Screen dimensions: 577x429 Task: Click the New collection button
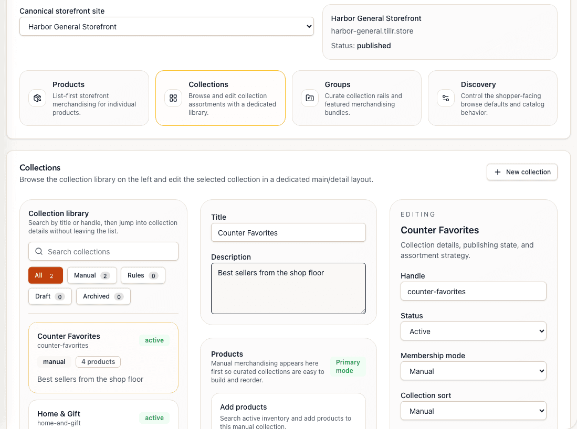522,172
